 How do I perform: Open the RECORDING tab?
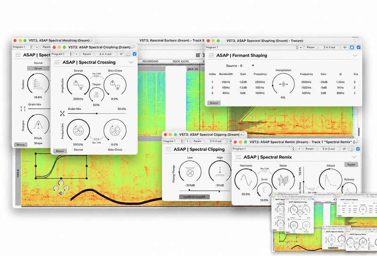point(150,61)
